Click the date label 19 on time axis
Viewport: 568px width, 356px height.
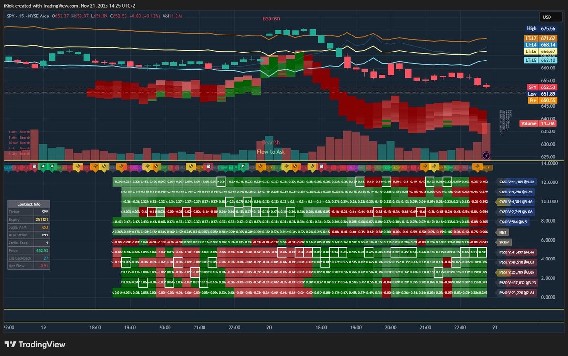43,327
